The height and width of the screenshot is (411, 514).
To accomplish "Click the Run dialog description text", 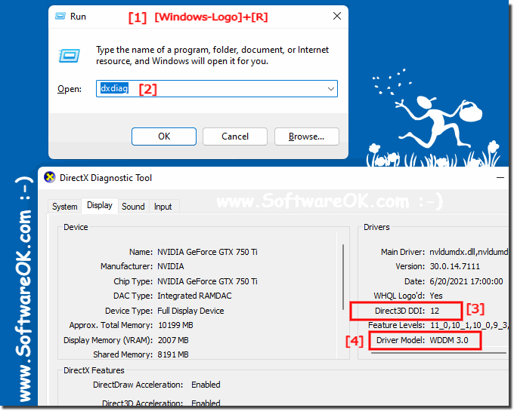I will pos(212,56).
